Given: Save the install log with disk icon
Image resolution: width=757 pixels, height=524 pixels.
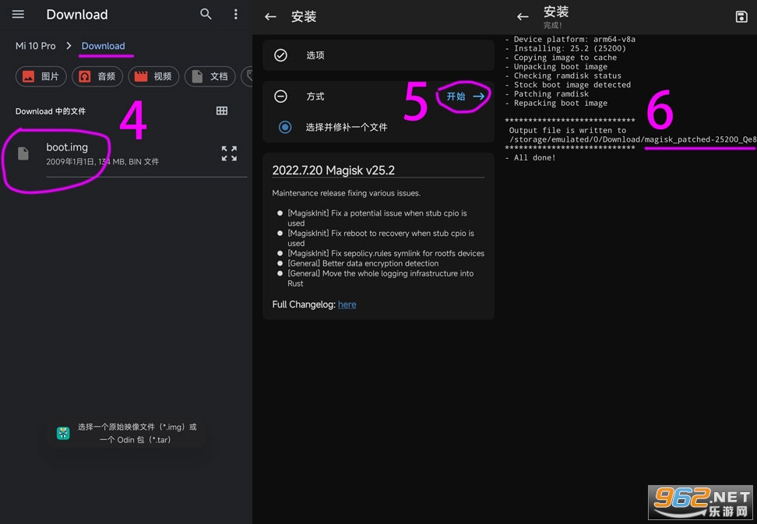Looking at the screenshot, I should [x=741, y=17].
